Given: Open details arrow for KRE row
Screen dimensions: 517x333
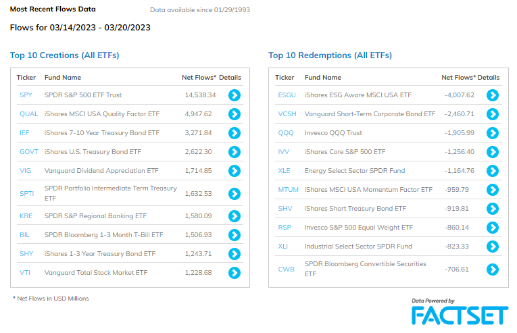Looking at the screenshot, I should pyautogui.click(x=235, y=216).
